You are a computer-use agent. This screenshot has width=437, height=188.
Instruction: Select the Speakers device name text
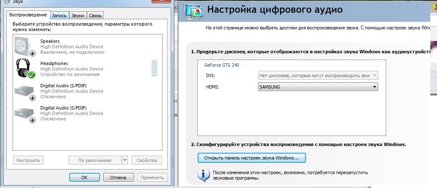50,41
